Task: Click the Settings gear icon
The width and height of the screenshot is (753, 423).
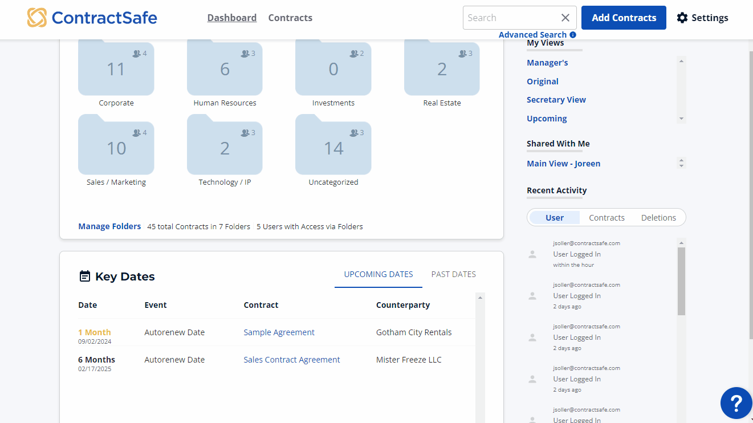Action: coord(682,18)
